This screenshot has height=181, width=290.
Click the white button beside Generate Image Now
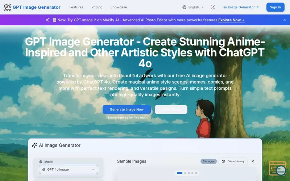click(171, 110)
